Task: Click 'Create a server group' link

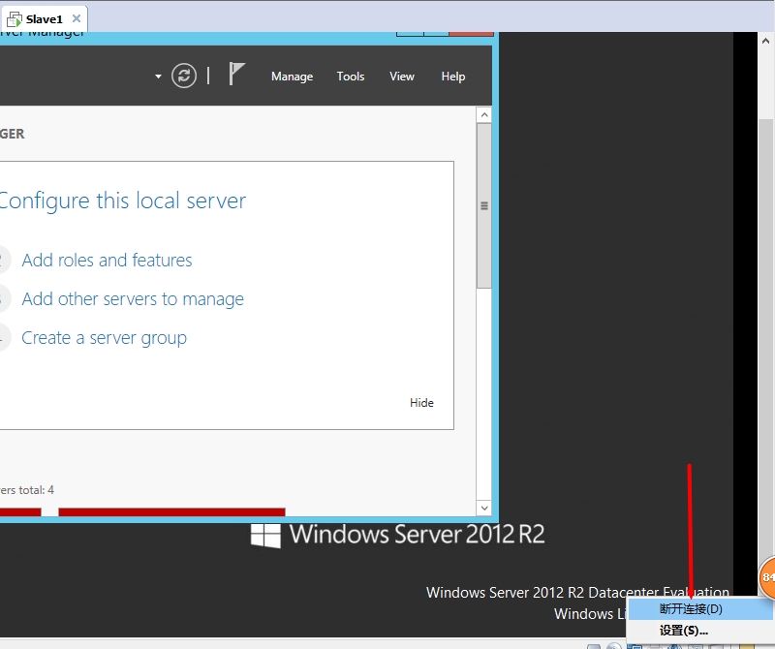Action: 105,338
